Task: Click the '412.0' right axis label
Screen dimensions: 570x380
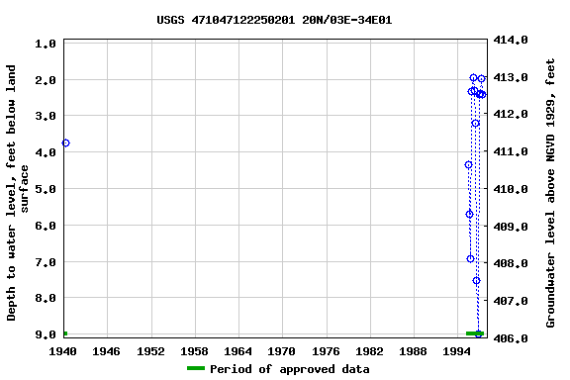Action: point(511,114)
